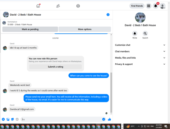Click chat scrollbar up arrow
Screen dimensions: 170x129
(x=111, y=35)
